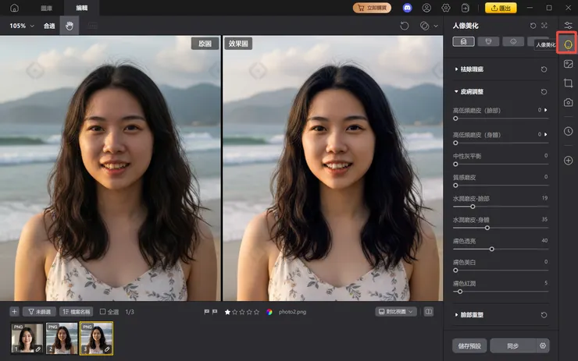Expand 高低頻磨皮（臉部）arrow
The width and height of the screenshot is (578, 361).
tap(546, 110)
